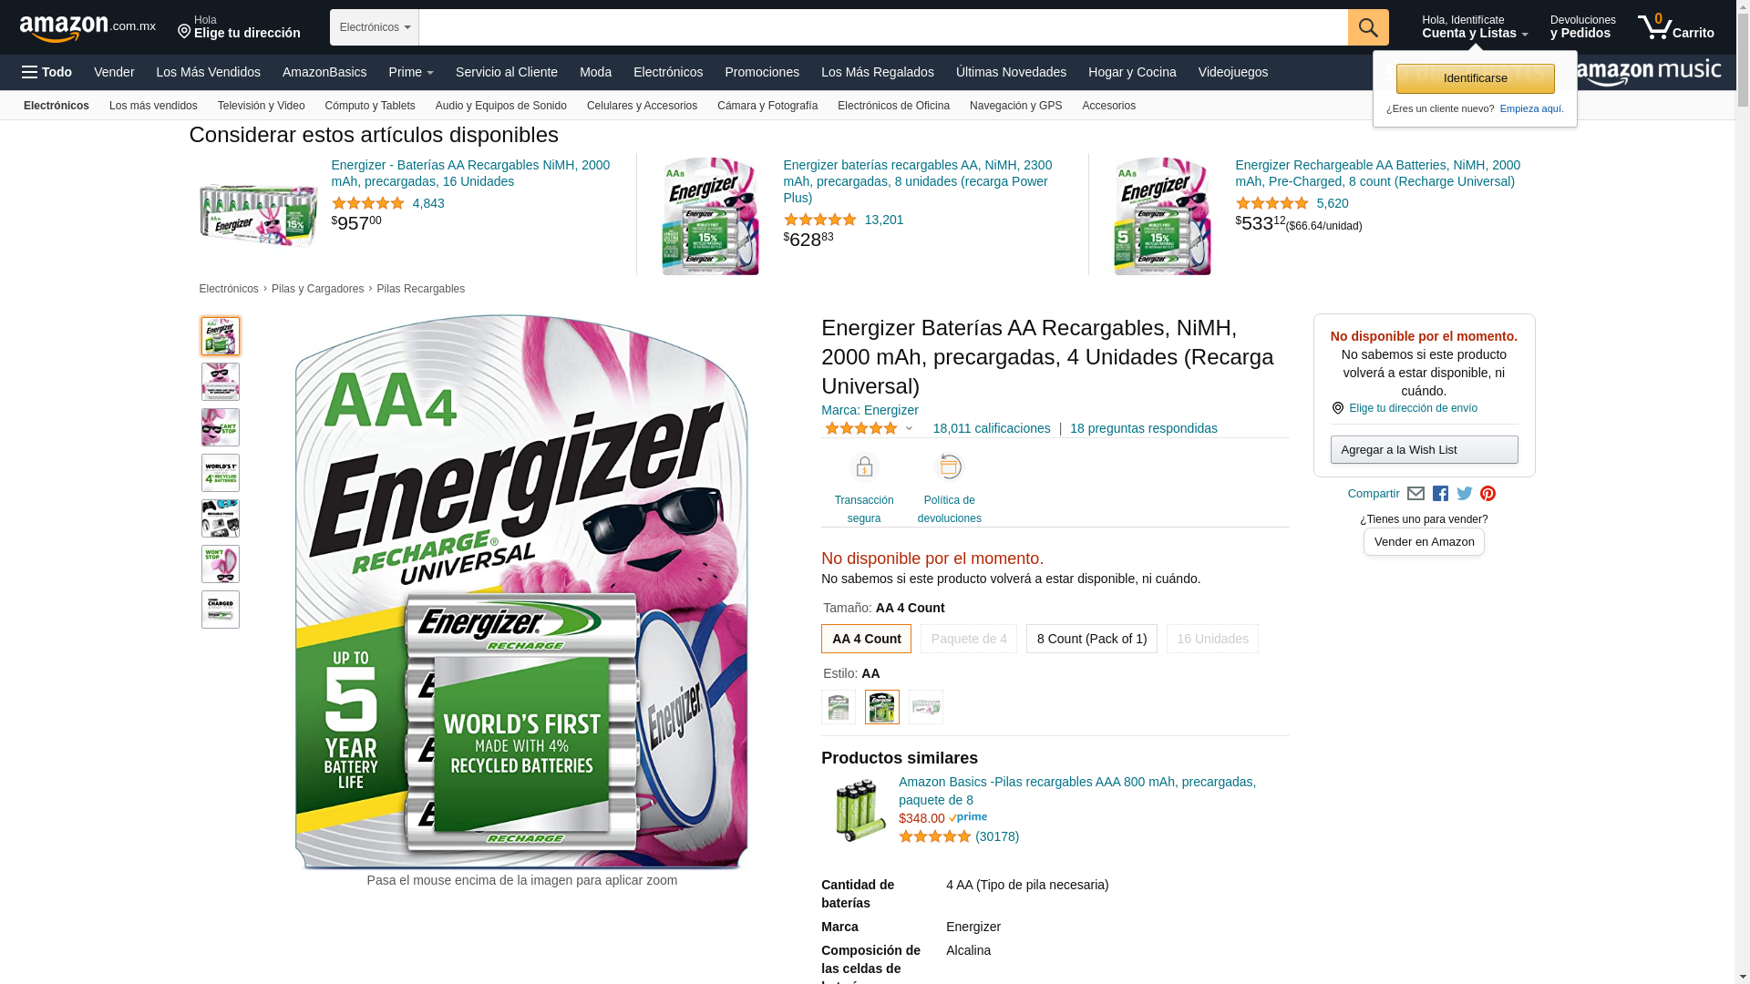Click in the Amazon search text field
The height and width of the screenshot is (984, 1750).
click(883, 27)
